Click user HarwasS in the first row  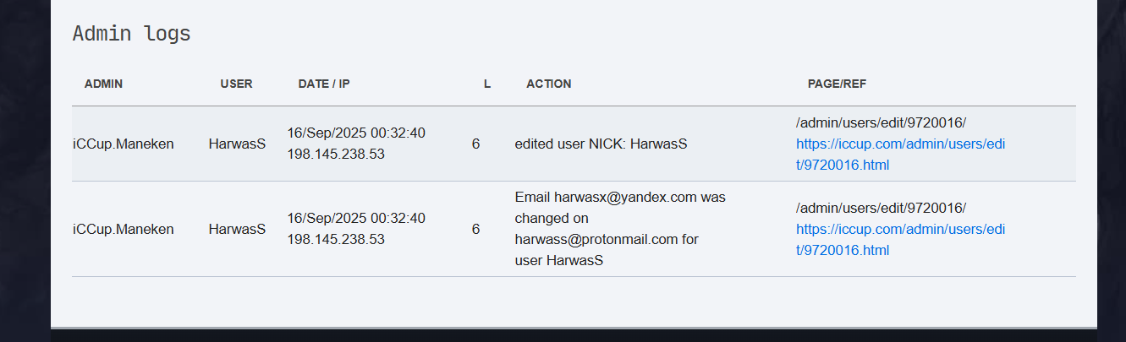point(237,144)
